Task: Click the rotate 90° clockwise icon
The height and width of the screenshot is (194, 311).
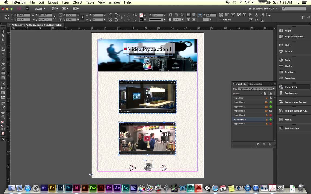Action: pyautogui.click(x=111, y=15)
